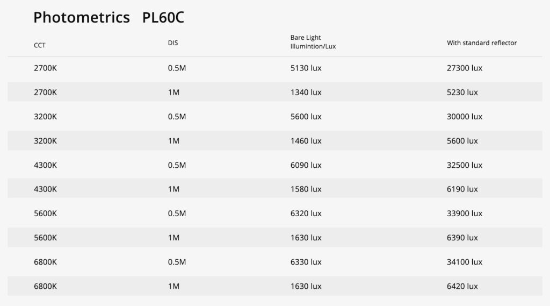This screenshot has height=306, width=550.
Task: Click the 27300 lux reflector value
Action: pos(465,68)
